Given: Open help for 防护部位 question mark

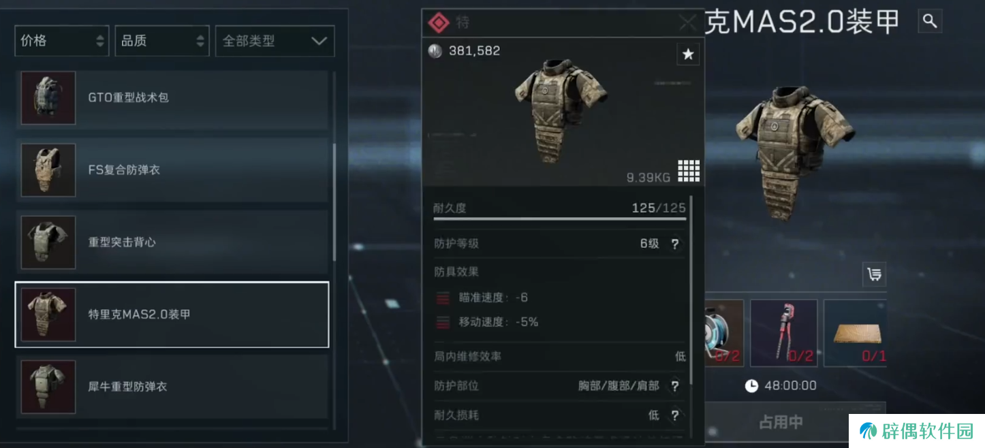Looking at the screenshot, I should pyautogui.click(x=675, y=386).
